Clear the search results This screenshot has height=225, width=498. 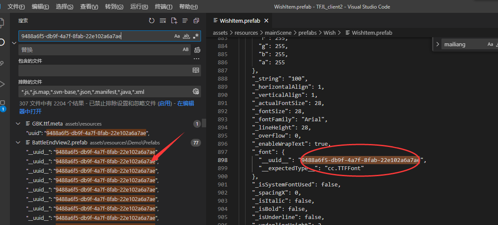coord(162,21)
